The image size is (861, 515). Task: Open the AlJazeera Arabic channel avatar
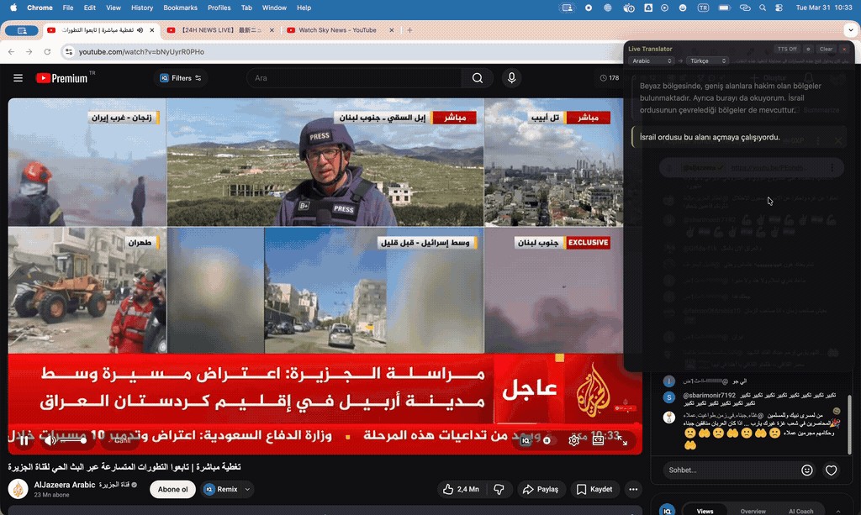point(18,489)
